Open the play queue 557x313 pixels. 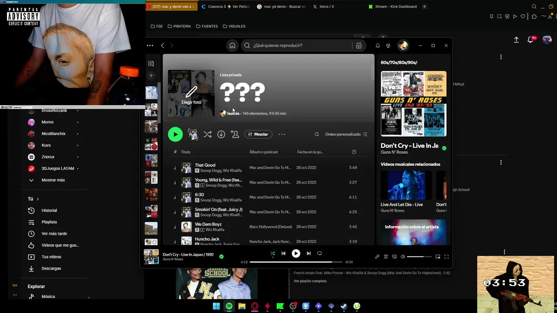point(386,257)
